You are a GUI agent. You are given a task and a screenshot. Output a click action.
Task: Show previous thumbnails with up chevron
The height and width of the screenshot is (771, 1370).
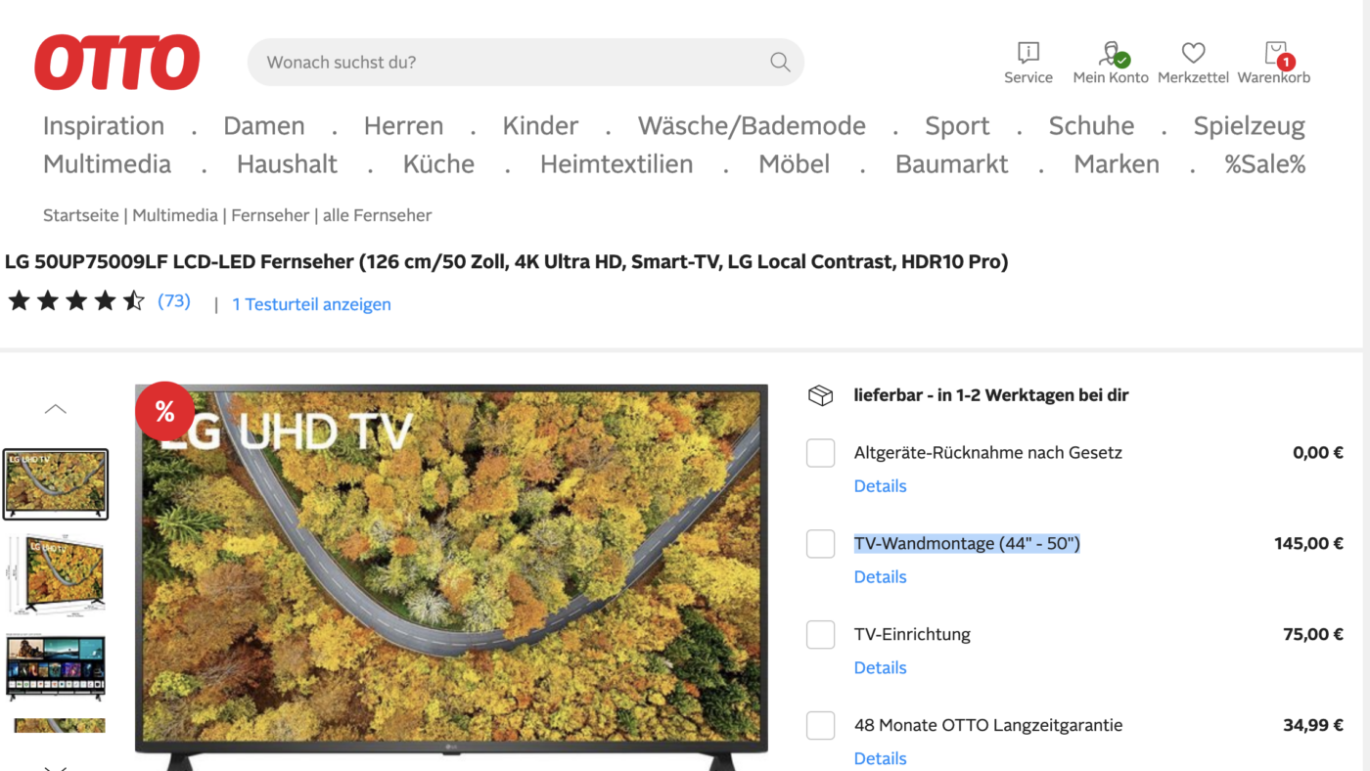pyautogui.click(x=56, y=409)
